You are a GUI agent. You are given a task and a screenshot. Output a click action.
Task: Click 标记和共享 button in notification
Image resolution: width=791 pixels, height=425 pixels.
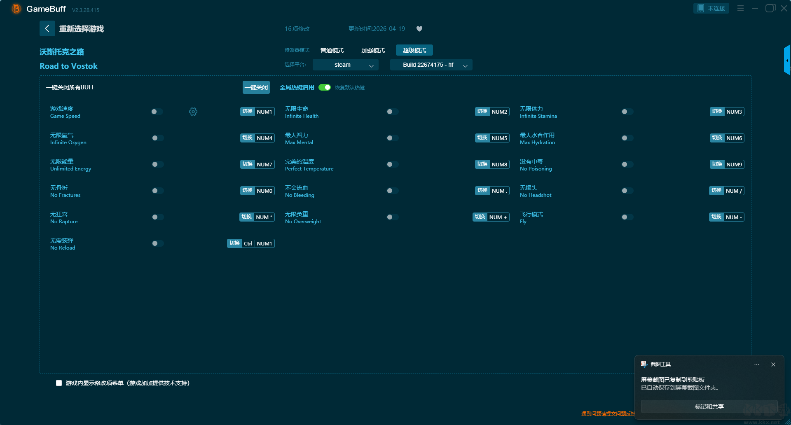[x=709, y=406]
